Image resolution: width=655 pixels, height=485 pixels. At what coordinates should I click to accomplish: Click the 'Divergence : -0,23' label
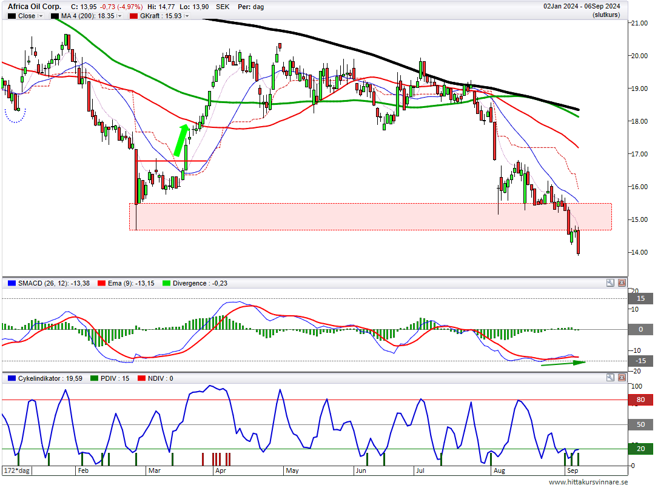click(x=200, y=283)
